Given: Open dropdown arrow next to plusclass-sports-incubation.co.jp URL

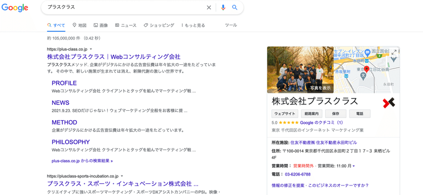Looking at the screenshot, I should (x=122, y=177).
